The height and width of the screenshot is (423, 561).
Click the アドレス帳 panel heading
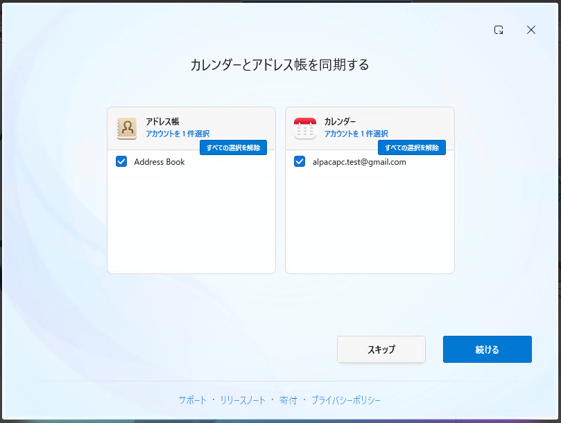[162, 121]
